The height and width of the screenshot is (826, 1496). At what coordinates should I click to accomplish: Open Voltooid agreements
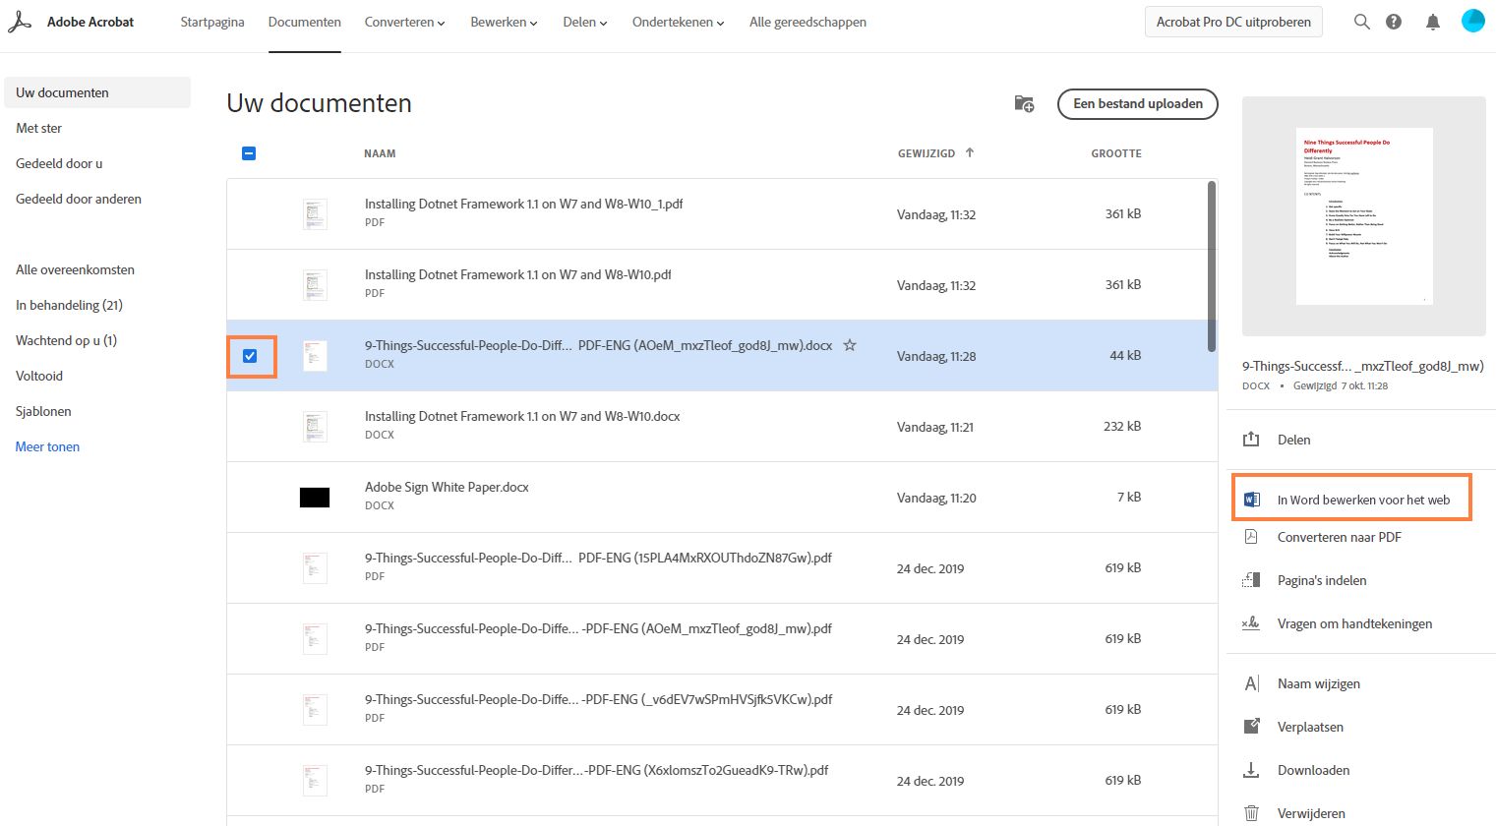tap(39, 376)
